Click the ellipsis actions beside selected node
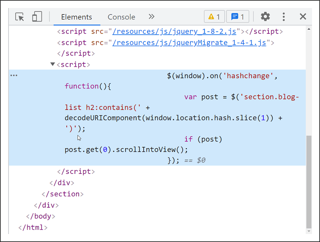 pos(14,75)
